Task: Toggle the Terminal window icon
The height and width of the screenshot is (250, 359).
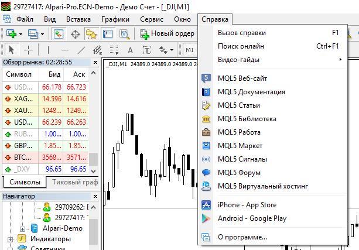Action: pyautogui.click(x=107, y=34)
